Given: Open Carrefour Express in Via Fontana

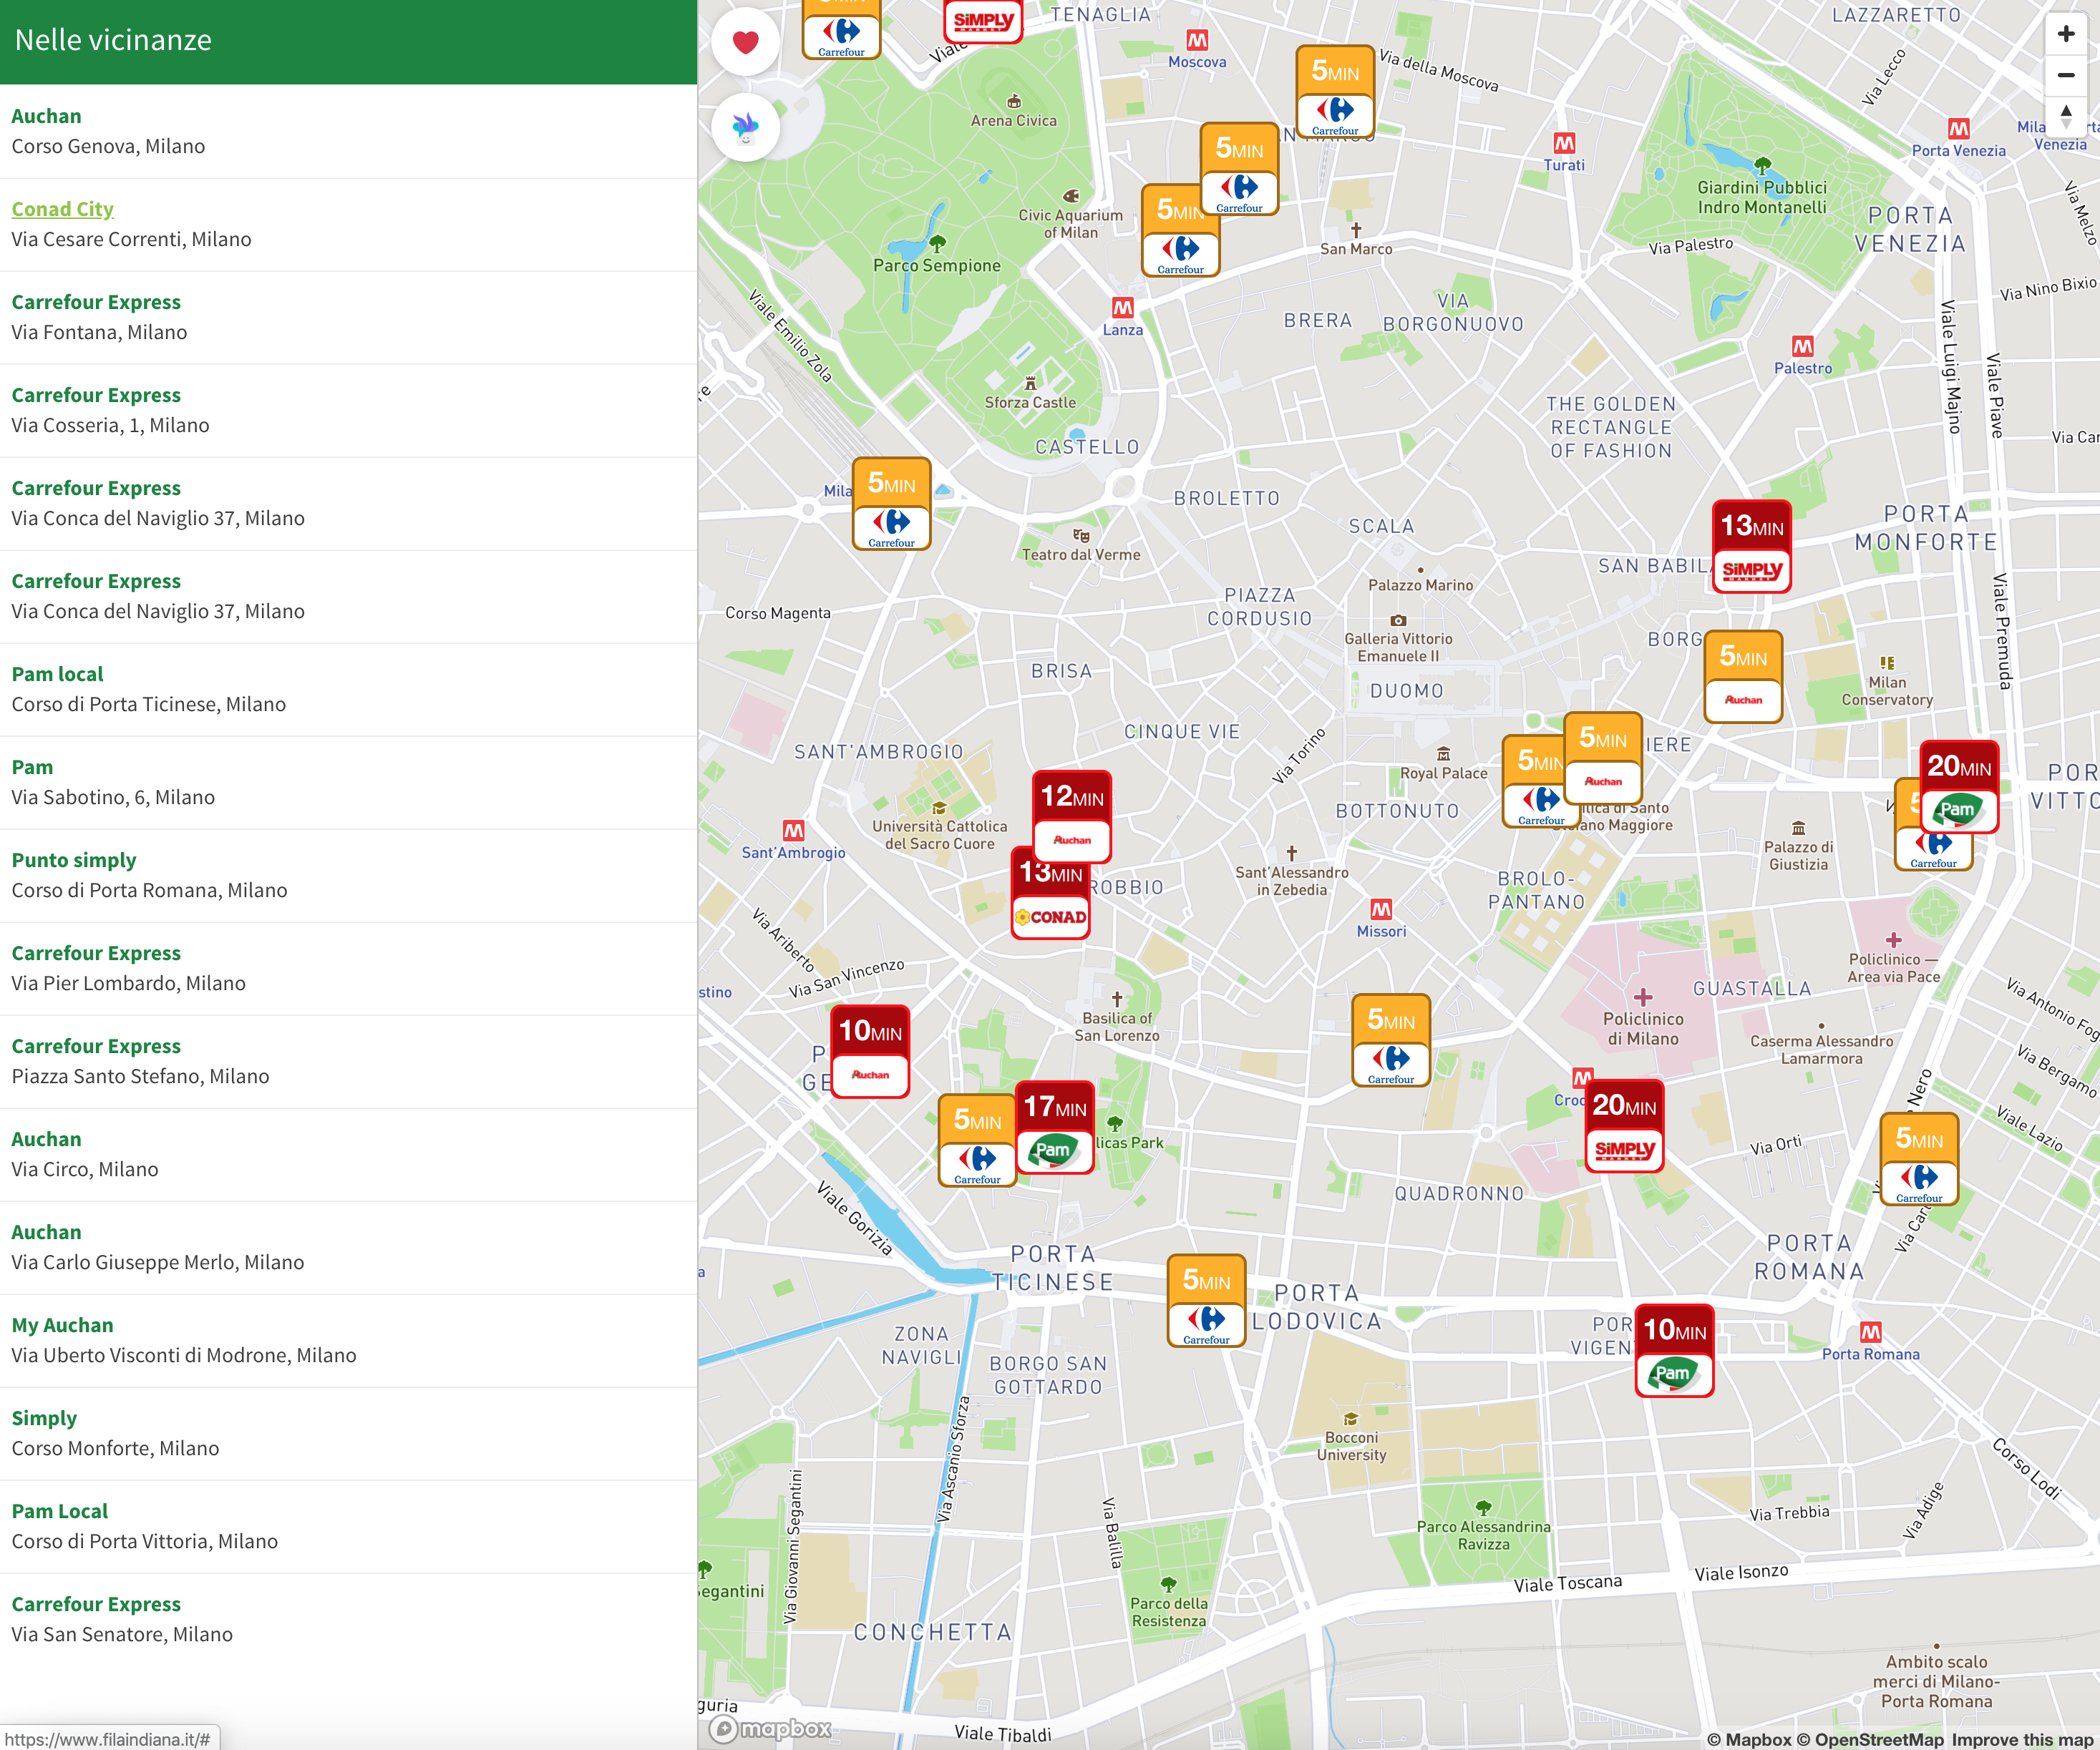Looking at the screenshot, I should 348,317.
